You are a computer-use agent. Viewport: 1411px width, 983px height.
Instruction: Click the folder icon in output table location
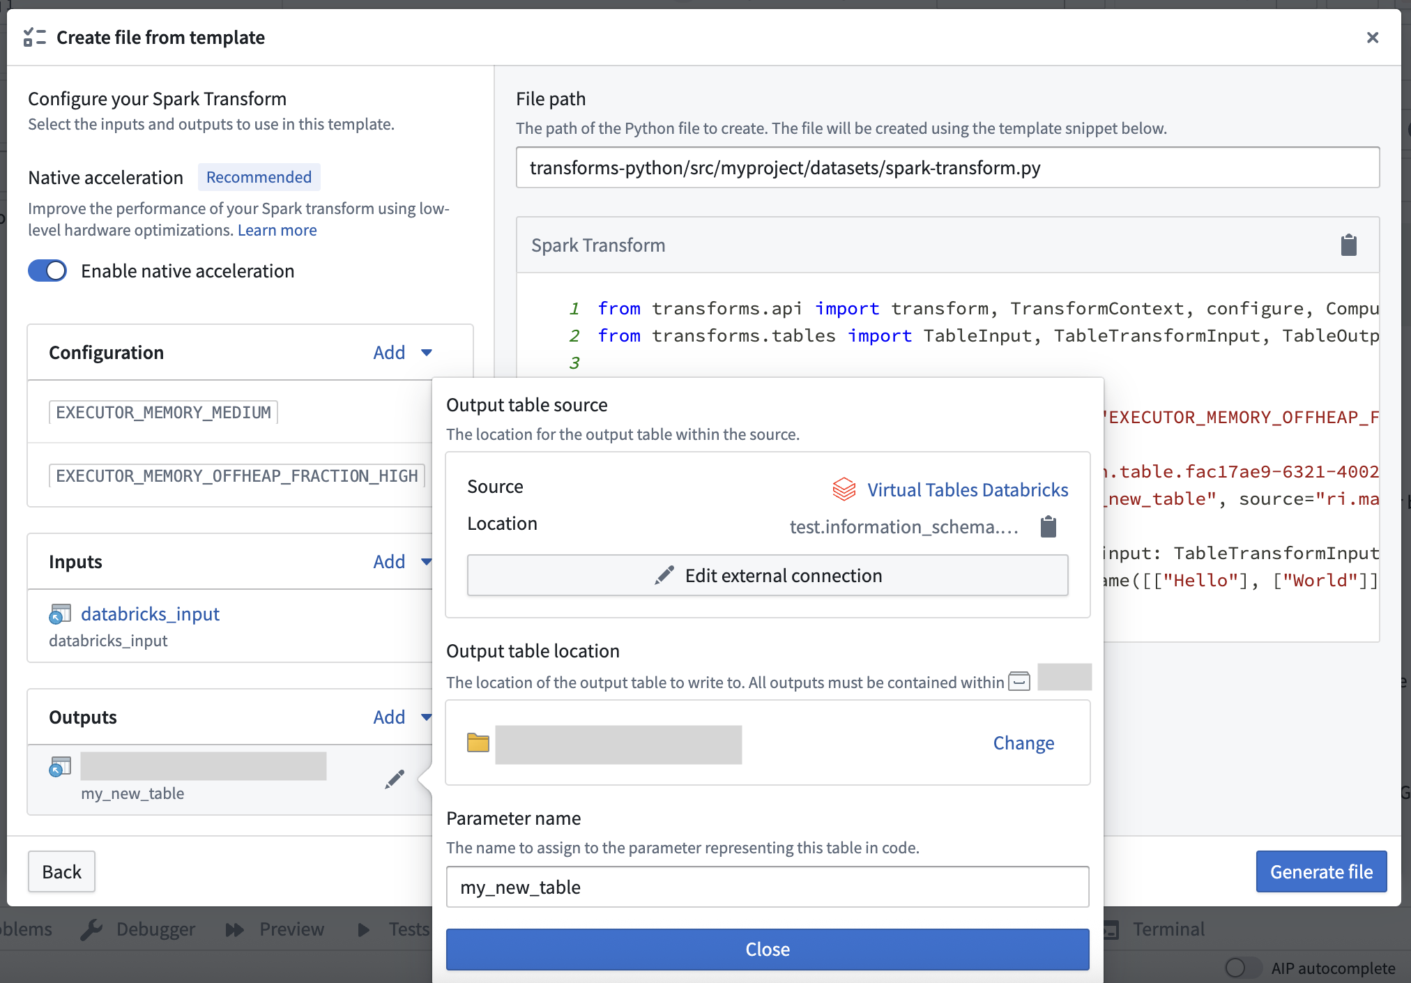coord(478,743)
